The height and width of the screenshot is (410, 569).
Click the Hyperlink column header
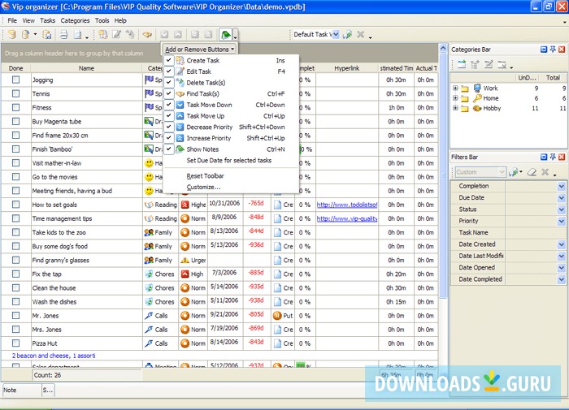[347, 68]
